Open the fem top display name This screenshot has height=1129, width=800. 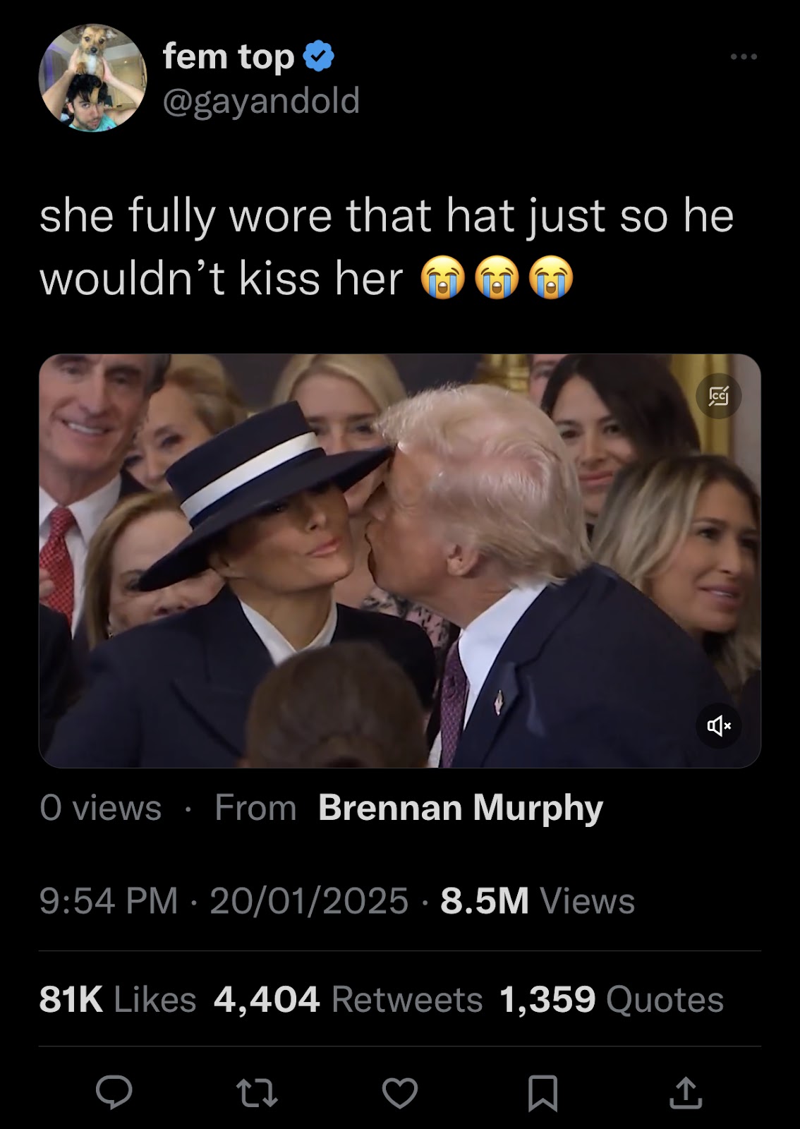228,56
